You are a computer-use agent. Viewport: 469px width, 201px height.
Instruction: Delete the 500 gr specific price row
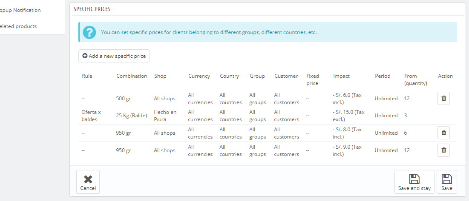tap(443, 99)
